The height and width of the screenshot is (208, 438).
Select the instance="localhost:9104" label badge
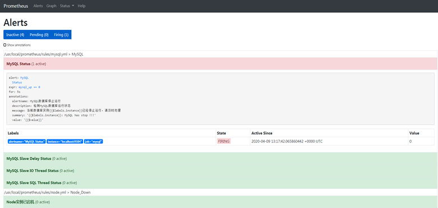(x=65, y=142)
